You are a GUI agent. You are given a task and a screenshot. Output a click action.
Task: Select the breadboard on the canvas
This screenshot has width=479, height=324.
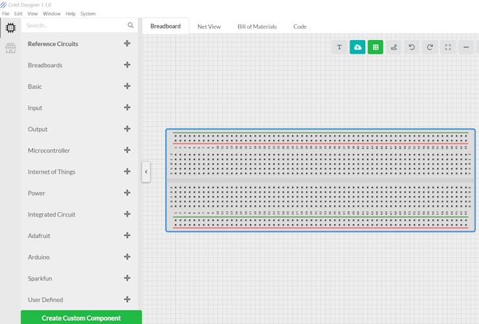320,180
